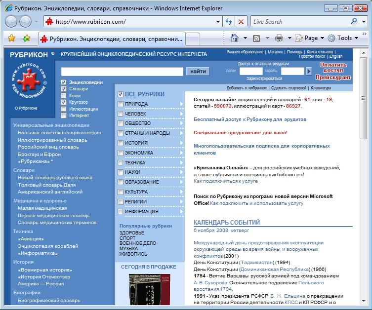Open the Бизнес-образование top menu link

click(x=245, y=52)
